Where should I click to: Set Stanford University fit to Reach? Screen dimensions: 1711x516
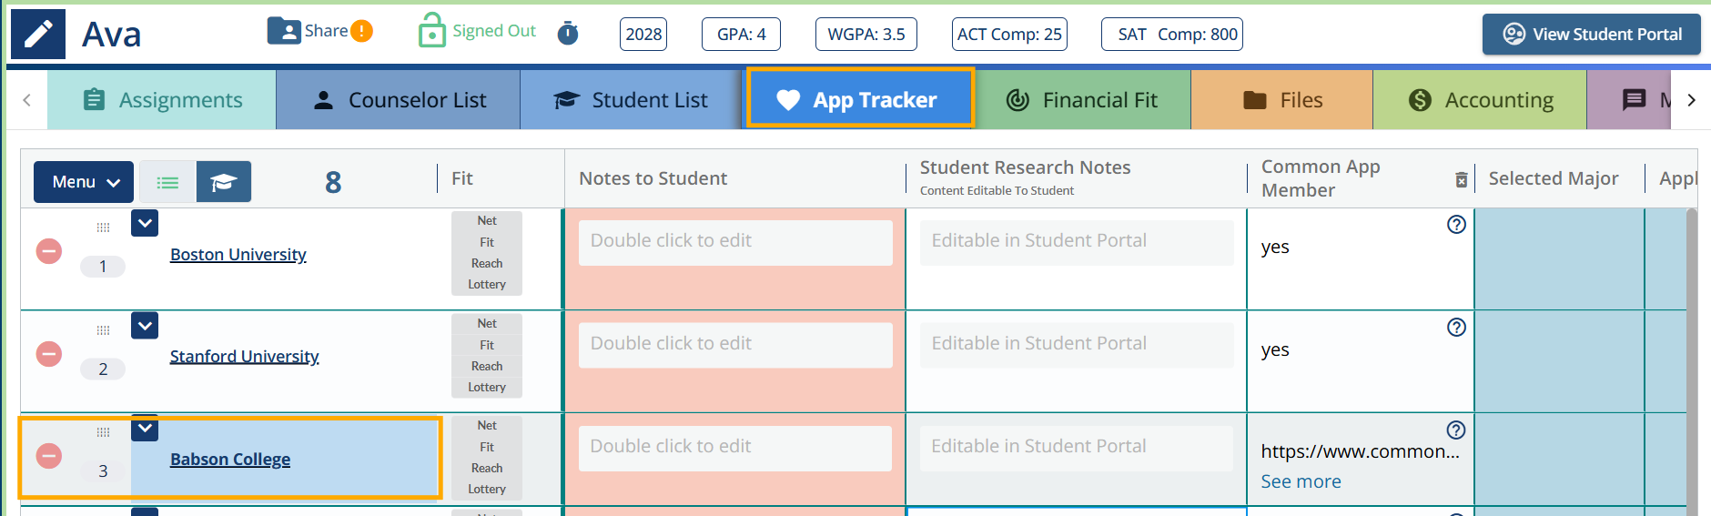tap(487, 367)
